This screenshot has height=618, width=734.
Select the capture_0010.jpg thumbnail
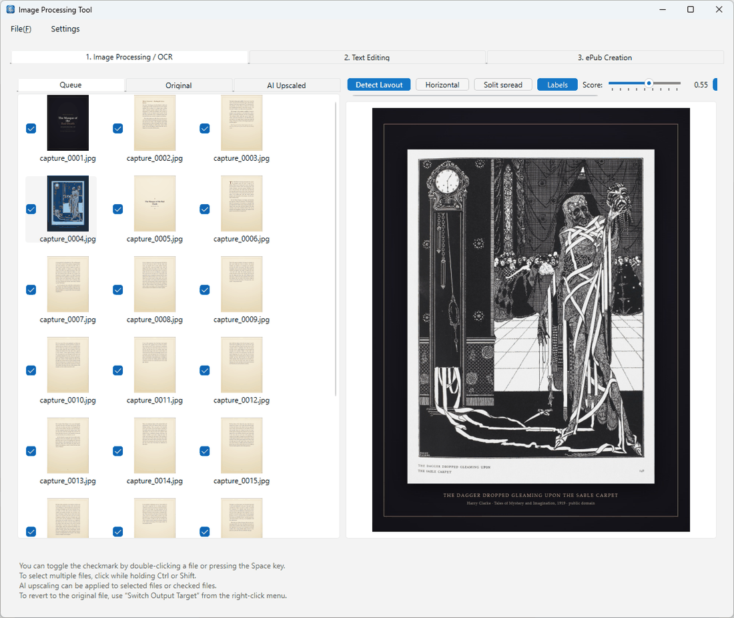coord(68,364)
